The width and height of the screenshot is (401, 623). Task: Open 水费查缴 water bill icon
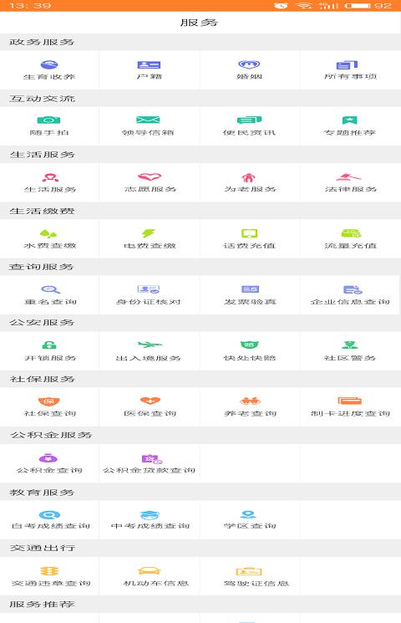[x=48, y=233]
